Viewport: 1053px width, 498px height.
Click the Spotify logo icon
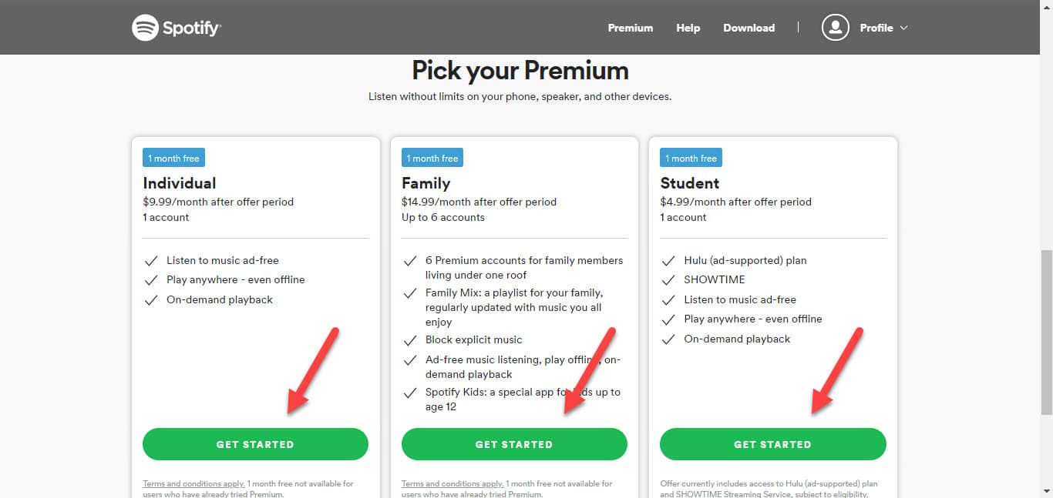tap(145, 28)
